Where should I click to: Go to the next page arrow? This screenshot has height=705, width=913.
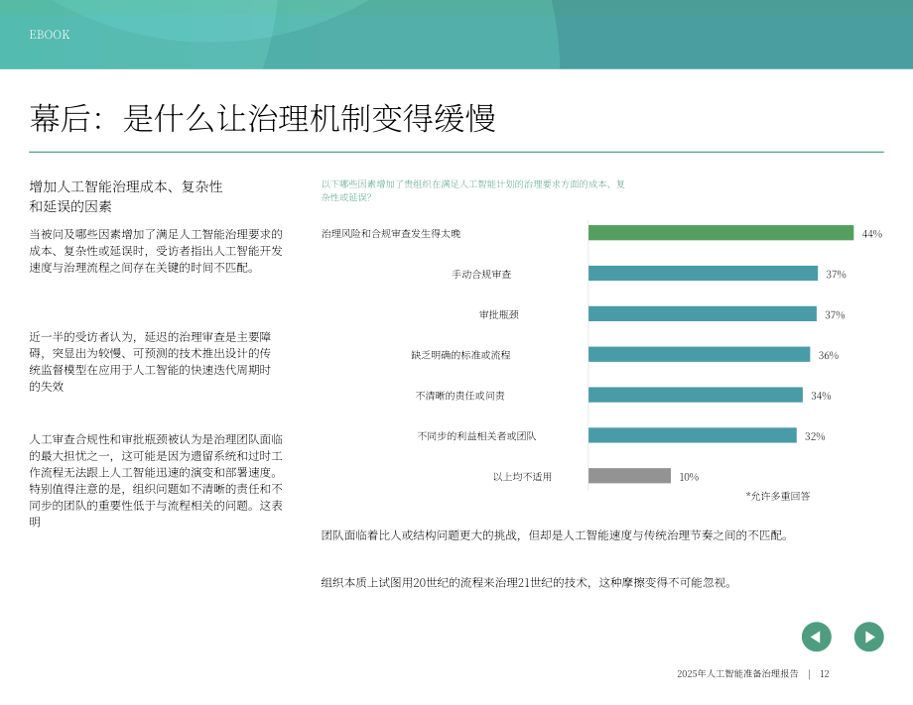(868, 637)
